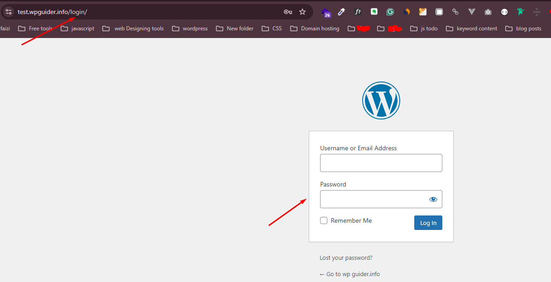Image resolution: width=551 pixels, height=282 pixels.
Task: Open the Lost your password link
Action: 346,258
